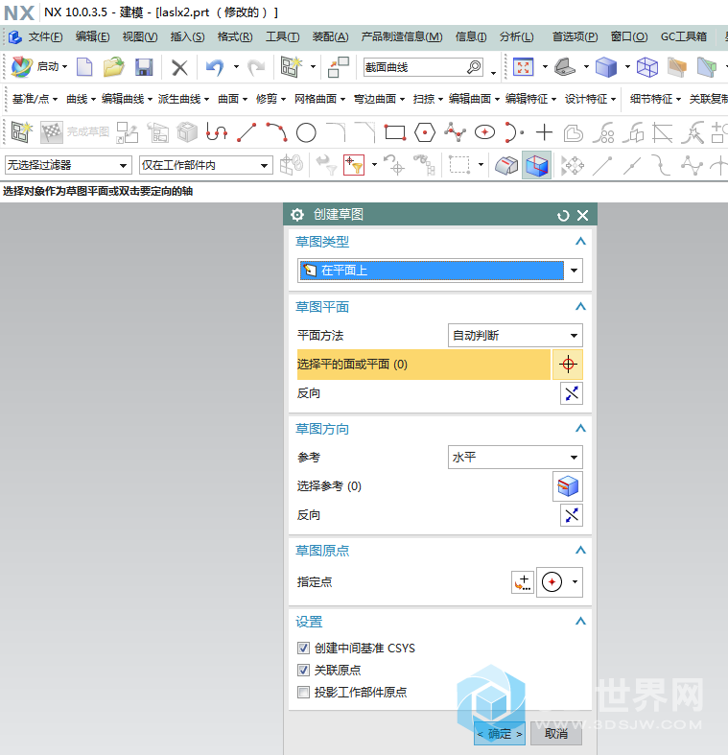Open the 指定点 point type arrow
728x755 pixels.
[575, 582]
